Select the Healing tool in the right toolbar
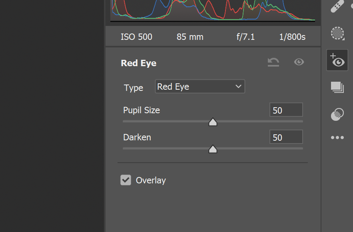The height and width of the screenshot is (232, 353). point(337,6)
